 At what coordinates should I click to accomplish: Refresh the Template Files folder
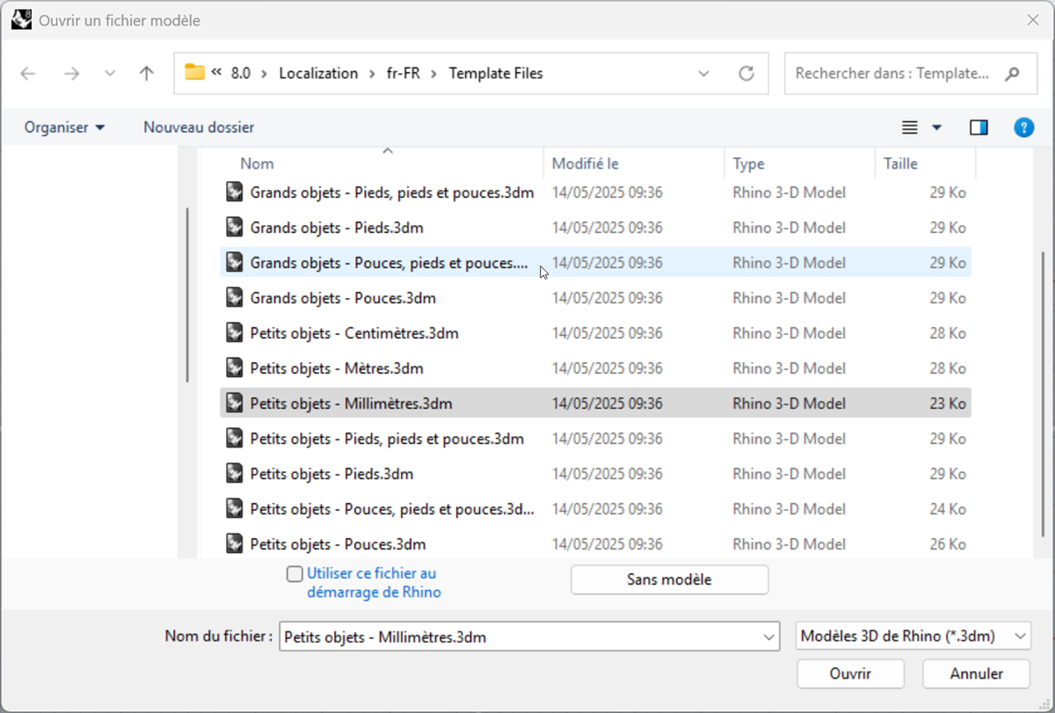(x=746, y=74)
